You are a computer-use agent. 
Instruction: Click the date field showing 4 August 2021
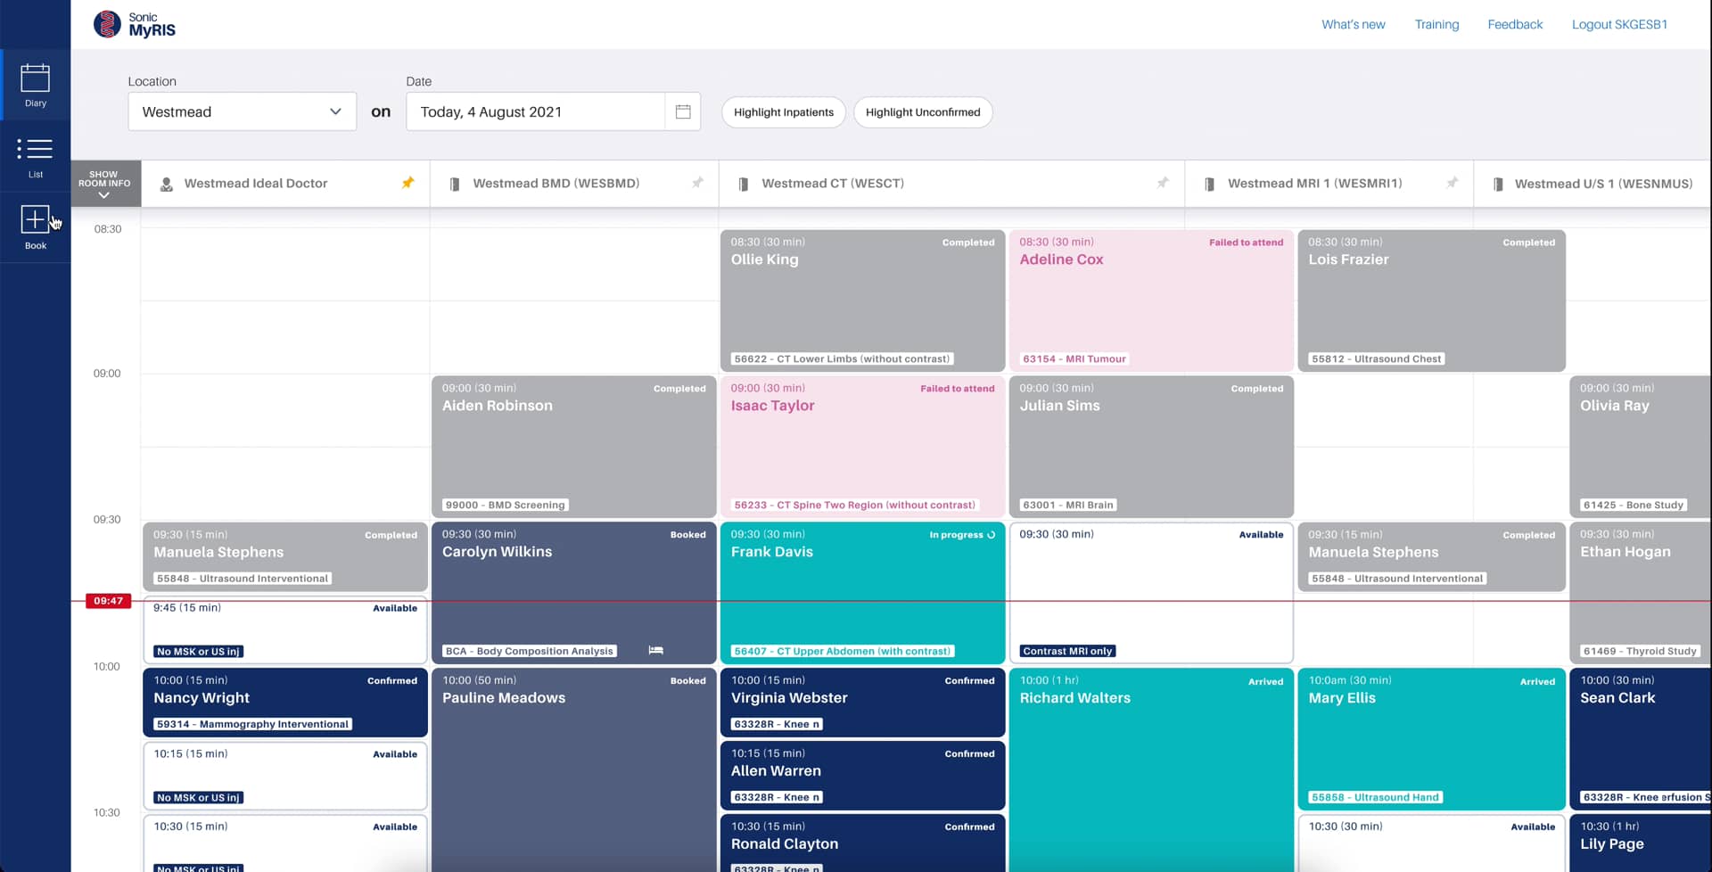536,111
